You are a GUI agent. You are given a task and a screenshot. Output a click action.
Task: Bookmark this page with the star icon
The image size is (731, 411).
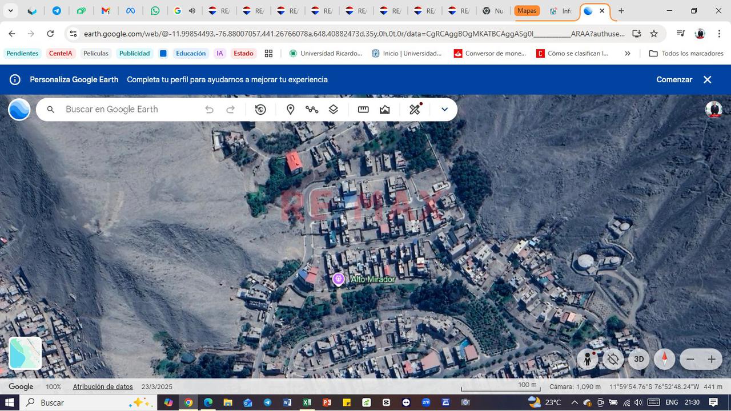[x=654, y=34]
